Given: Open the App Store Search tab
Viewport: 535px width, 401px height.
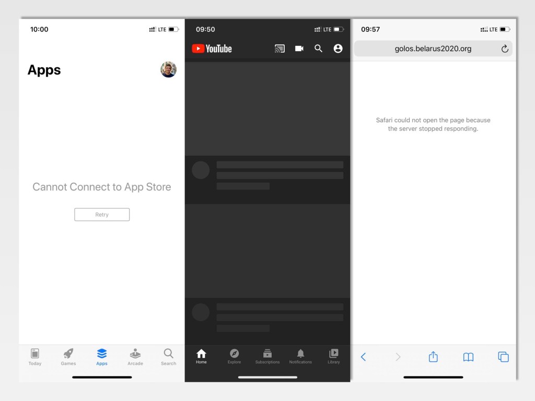Looking at the screenshot, I should click(x=168, y=357).
